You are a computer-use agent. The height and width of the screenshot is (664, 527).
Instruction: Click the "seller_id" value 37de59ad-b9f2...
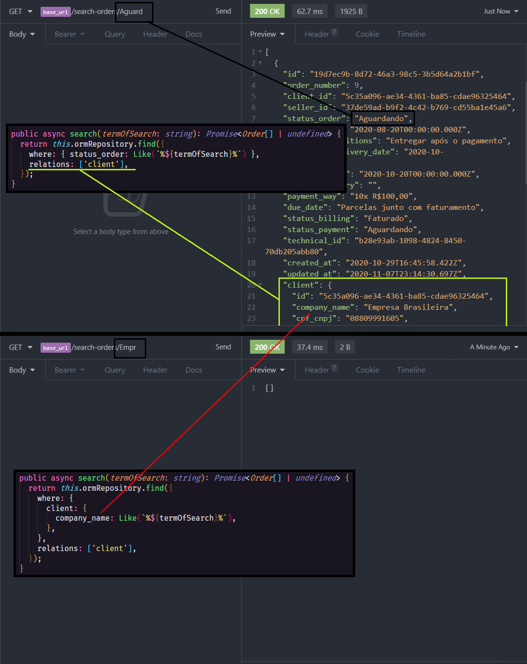coord(426,107)
